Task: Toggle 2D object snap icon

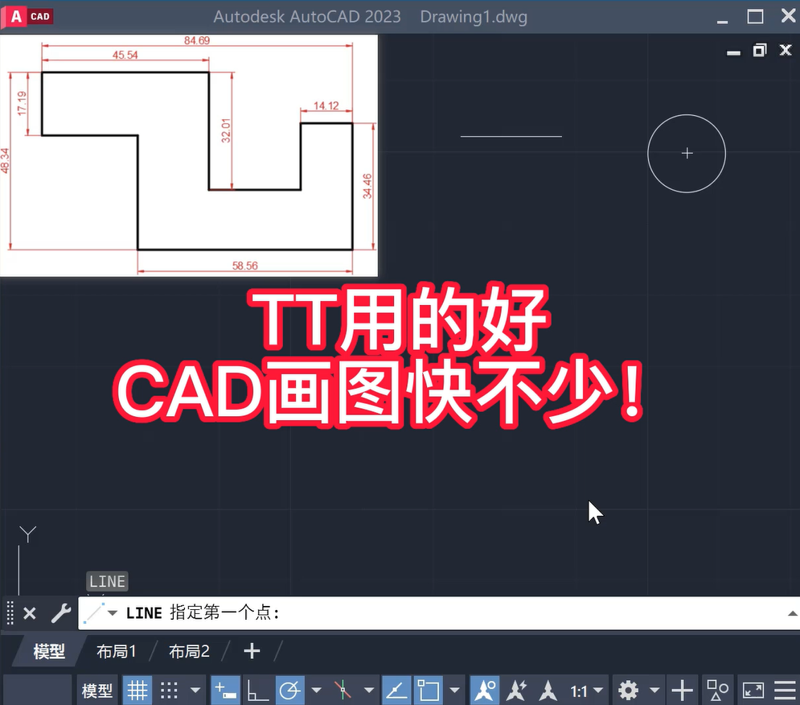Action: (x=428, y=691)
